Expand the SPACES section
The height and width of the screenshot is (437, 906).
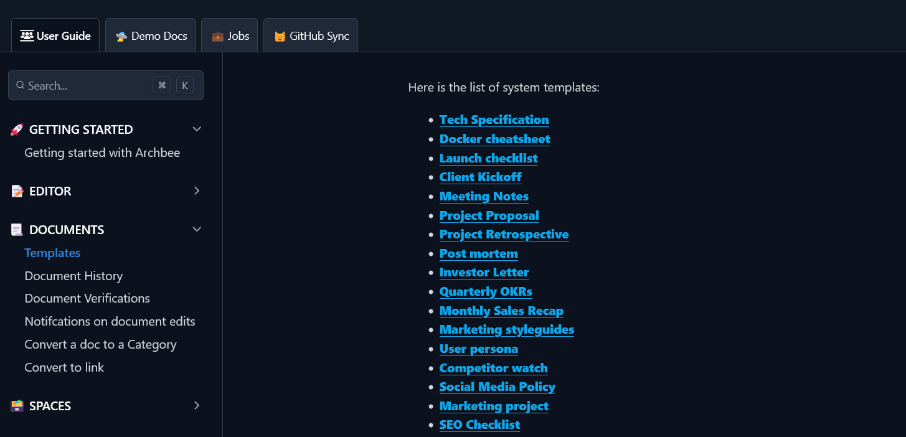pyautogui.click(x=197, y=405)
